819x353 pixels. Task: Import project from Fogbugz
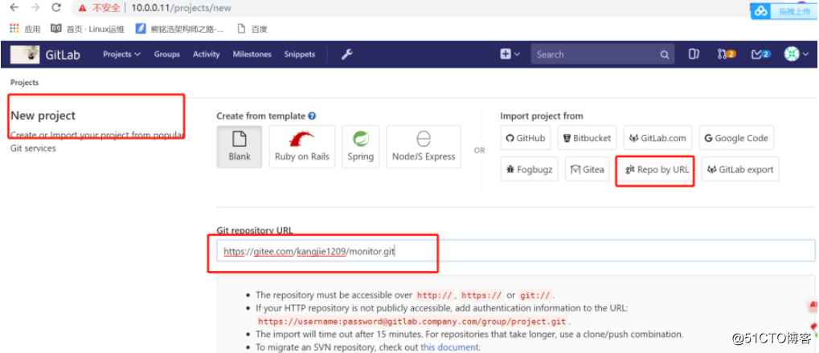(530, 169)
